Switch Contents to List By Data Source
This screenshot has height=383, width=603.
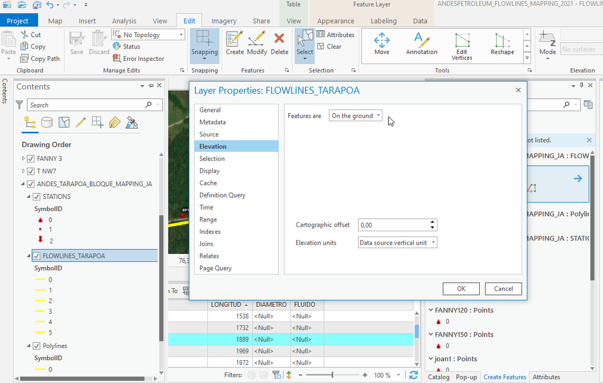47,123
